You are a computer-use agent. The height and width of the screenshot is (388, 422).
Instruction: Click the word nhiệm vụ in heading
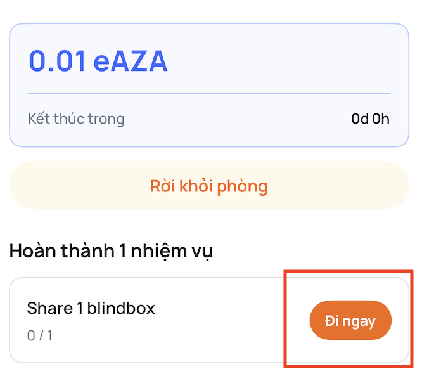[x=172, y=252]
